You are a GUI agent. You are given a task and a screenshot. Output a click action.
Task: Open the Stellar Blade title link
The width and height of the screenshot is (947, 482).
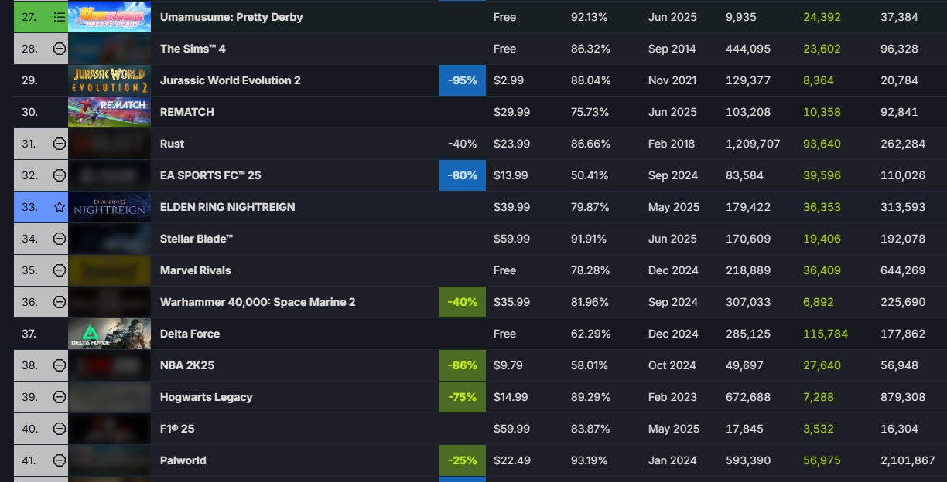pyautogui.click(x=197, y=239)
